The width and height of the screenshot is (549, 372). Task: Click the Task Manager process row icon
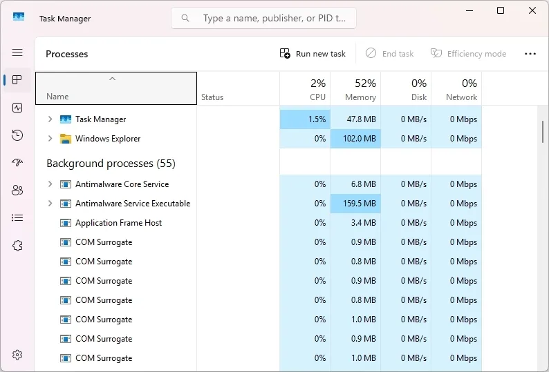pos(66,119)
